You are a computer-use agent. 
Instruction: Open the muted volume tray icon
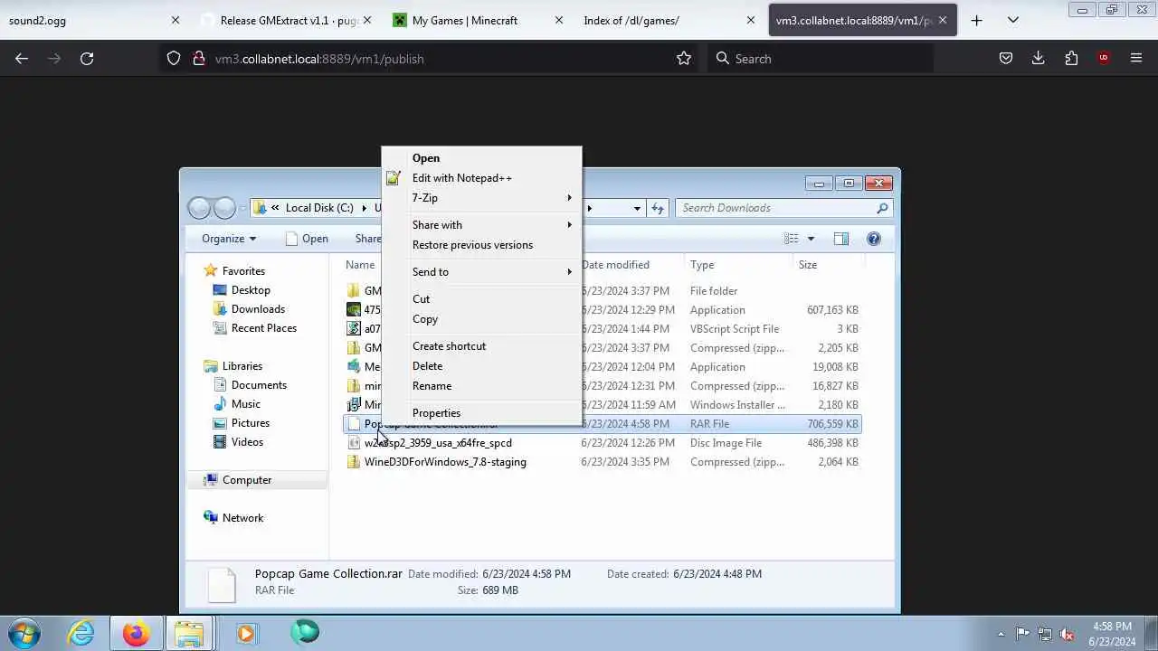tap(1068, 634)
